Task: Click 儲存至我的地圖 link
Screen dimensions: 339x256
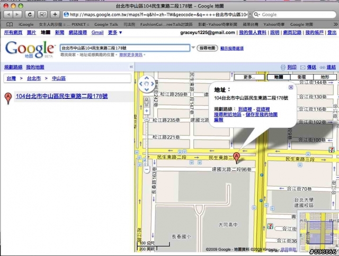Action: coord(262,114)
